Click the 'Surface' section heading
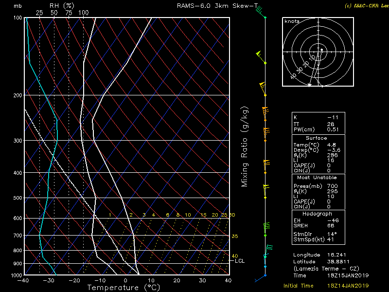Image resolution: width=389 pixels, height=292 pixels. (x=317, y=138)
